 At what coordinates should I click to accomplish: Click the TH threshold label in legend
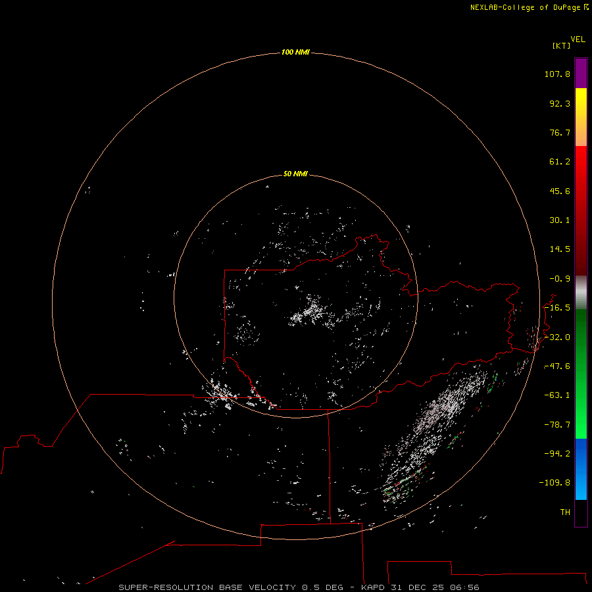point(565,512)
